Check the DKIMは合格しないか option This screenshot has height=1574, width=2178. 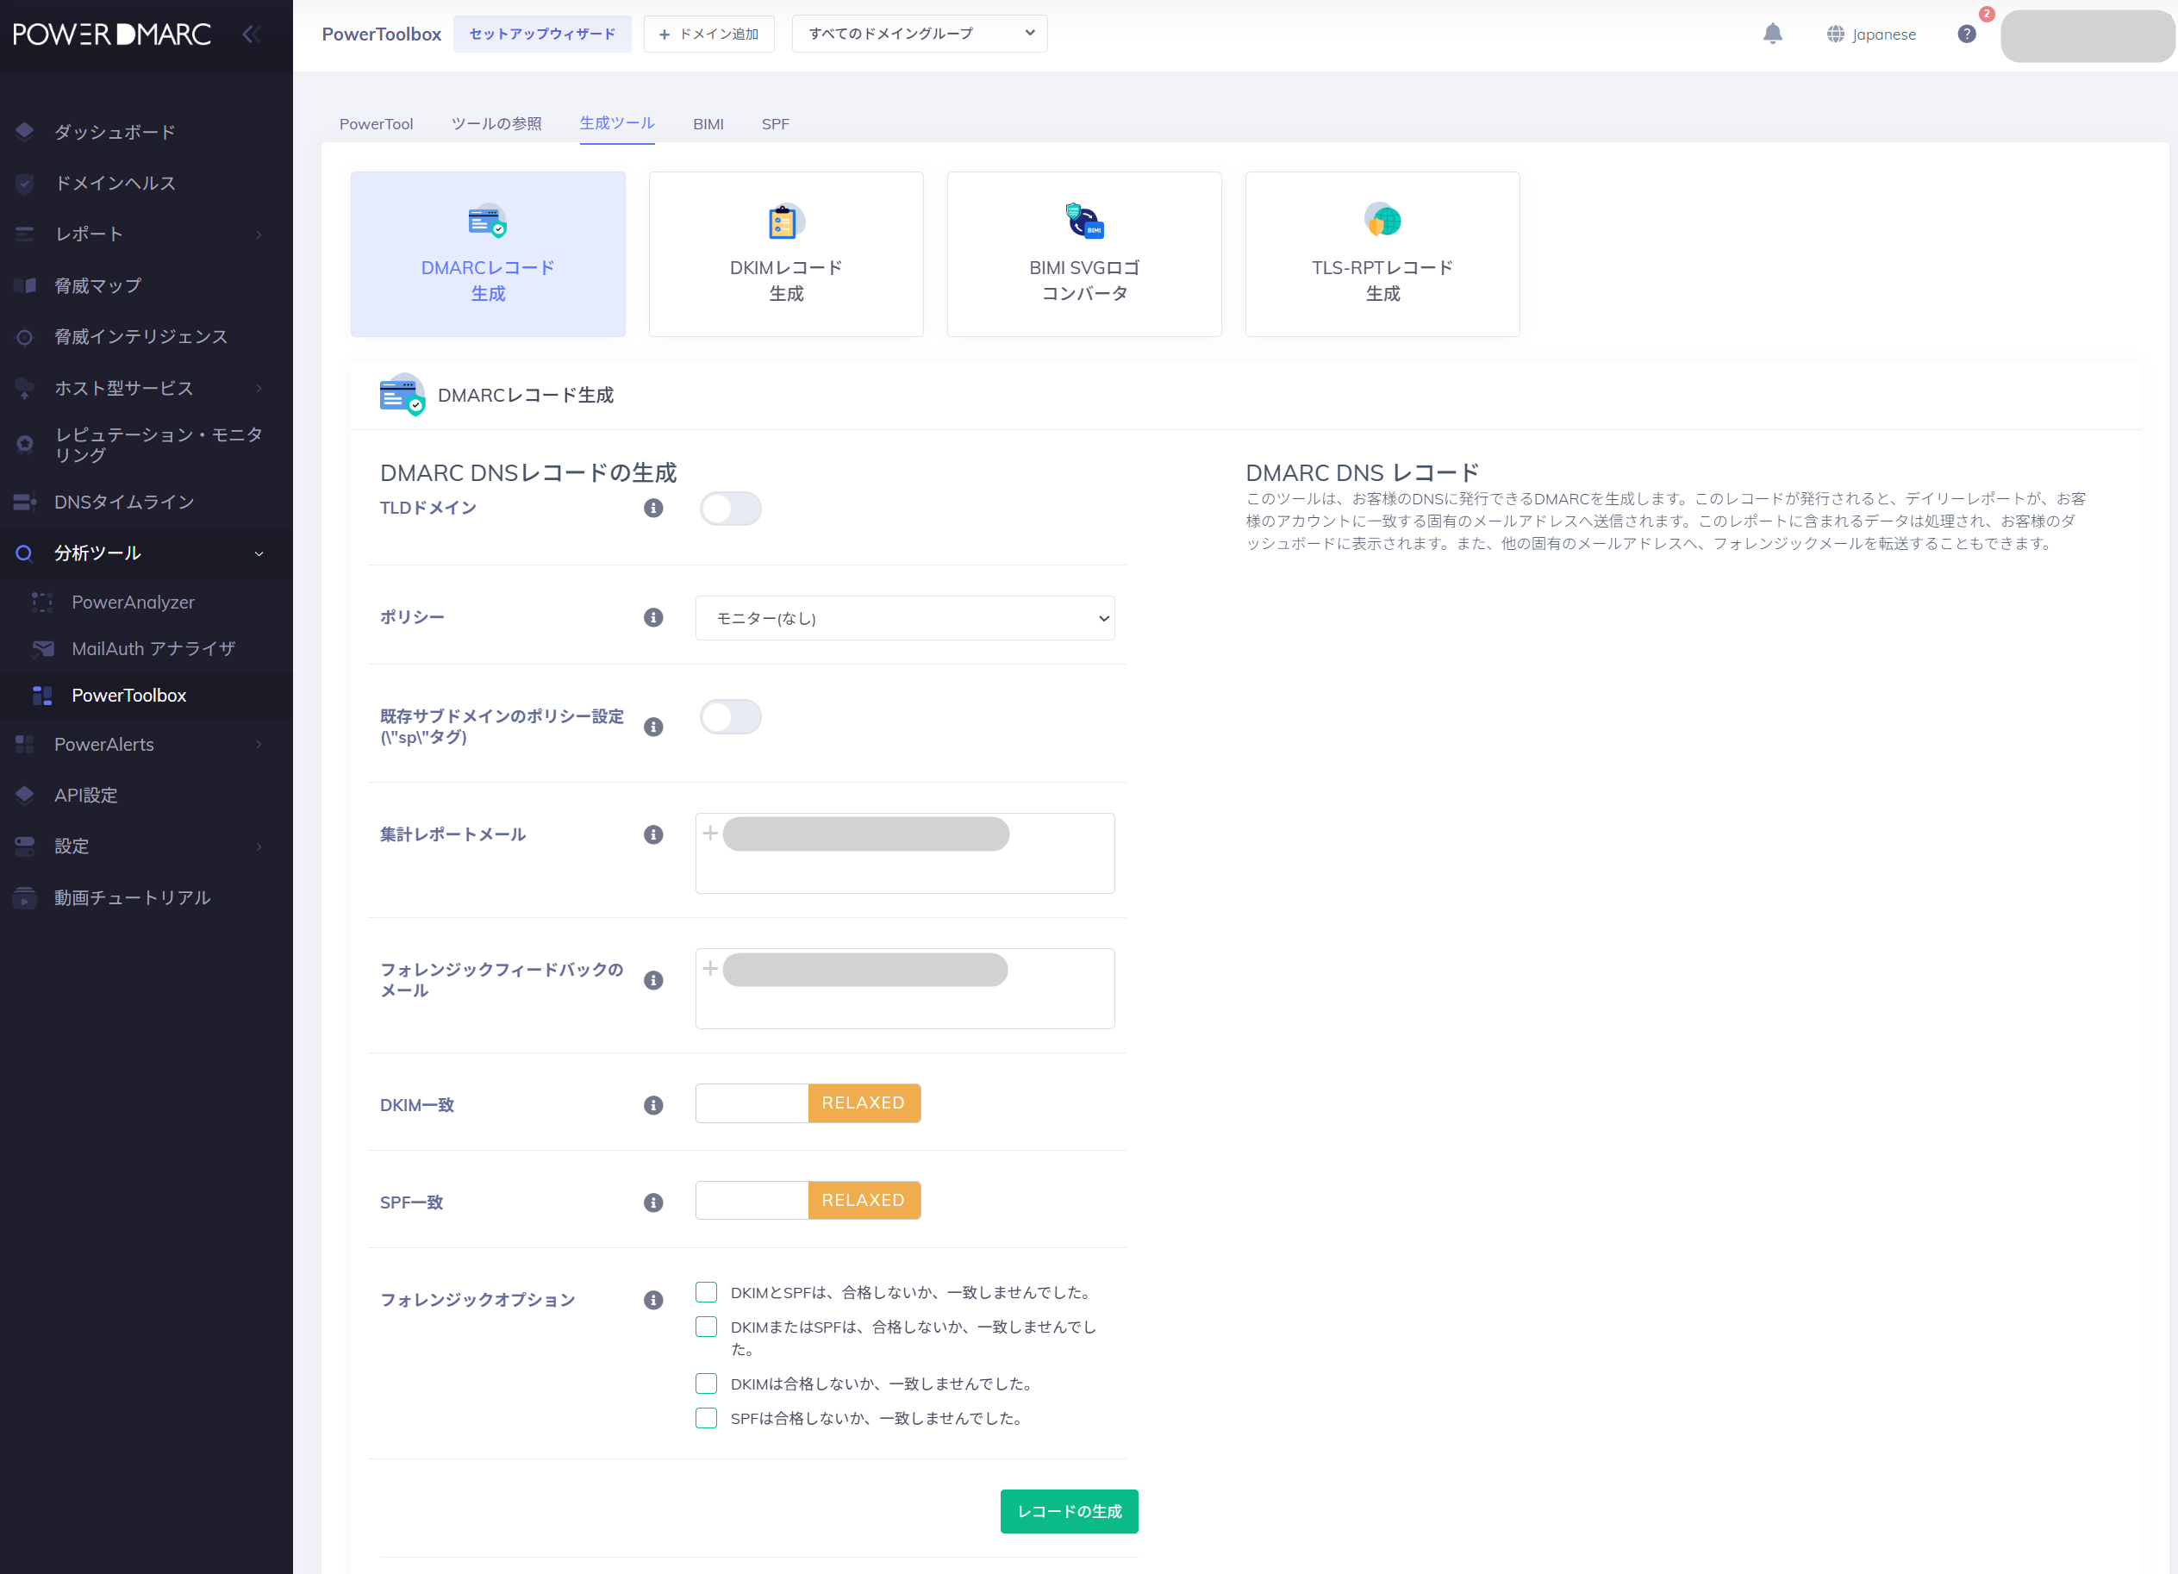(707, 1383)
